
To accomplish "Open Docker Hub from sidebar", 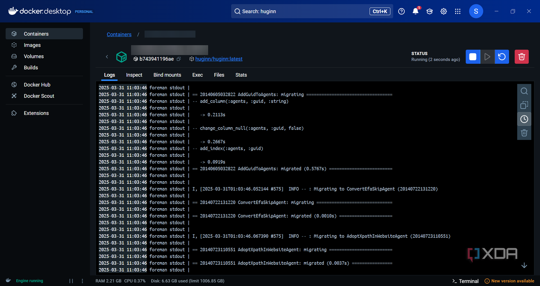I will pos(44,85).
